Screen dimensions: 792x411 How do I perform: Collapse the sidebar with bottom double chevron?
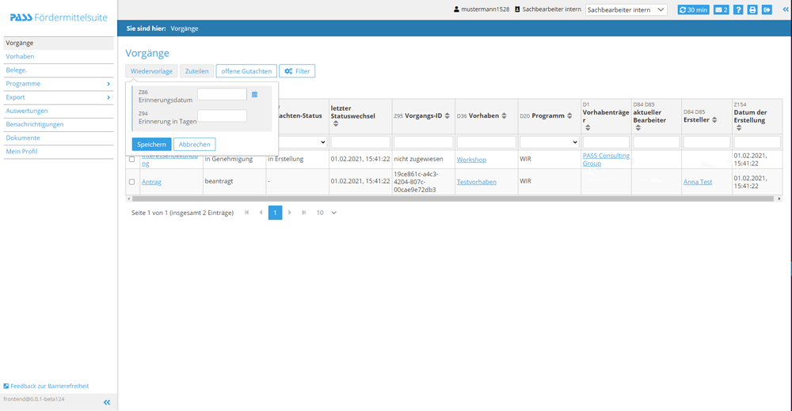[x=107, y=402]
